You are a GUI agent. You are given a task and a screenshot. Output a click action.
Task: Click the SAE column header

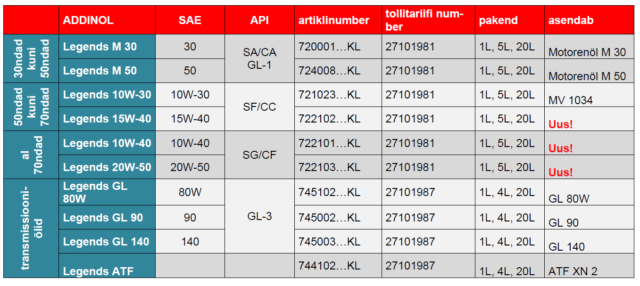[x=190, y=20]
